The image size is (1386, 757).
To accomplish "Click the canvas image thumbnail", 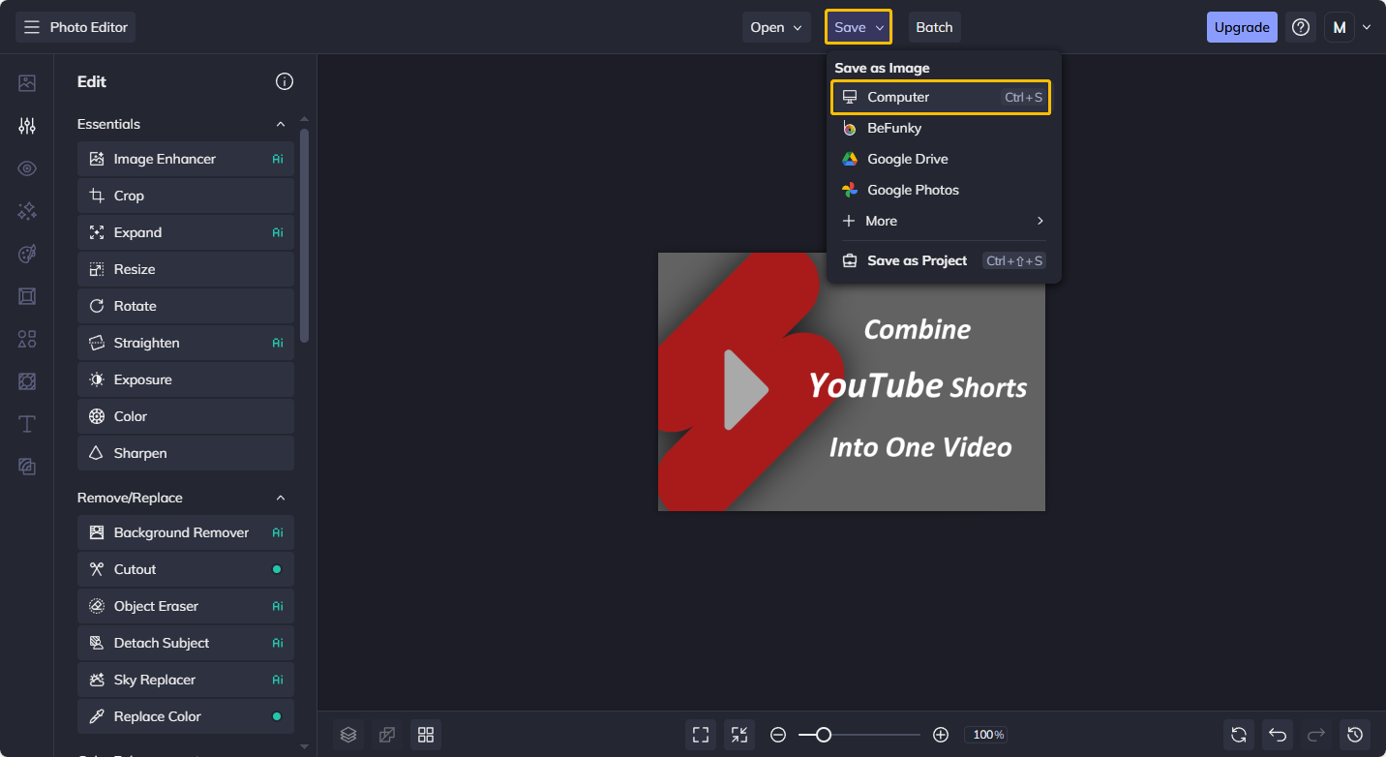I will pos(852,381).
